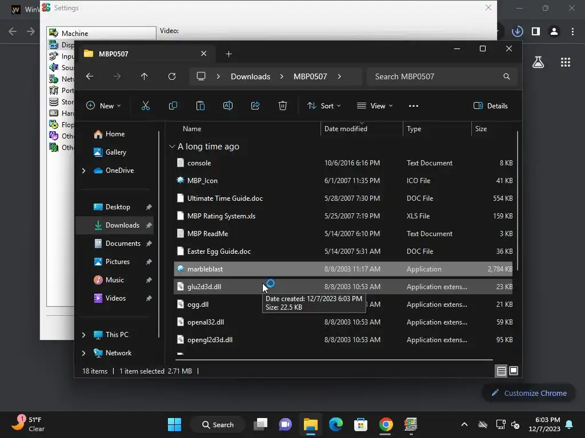Select the console text file
Screen dimensions: 585x438
coord(343,163)
